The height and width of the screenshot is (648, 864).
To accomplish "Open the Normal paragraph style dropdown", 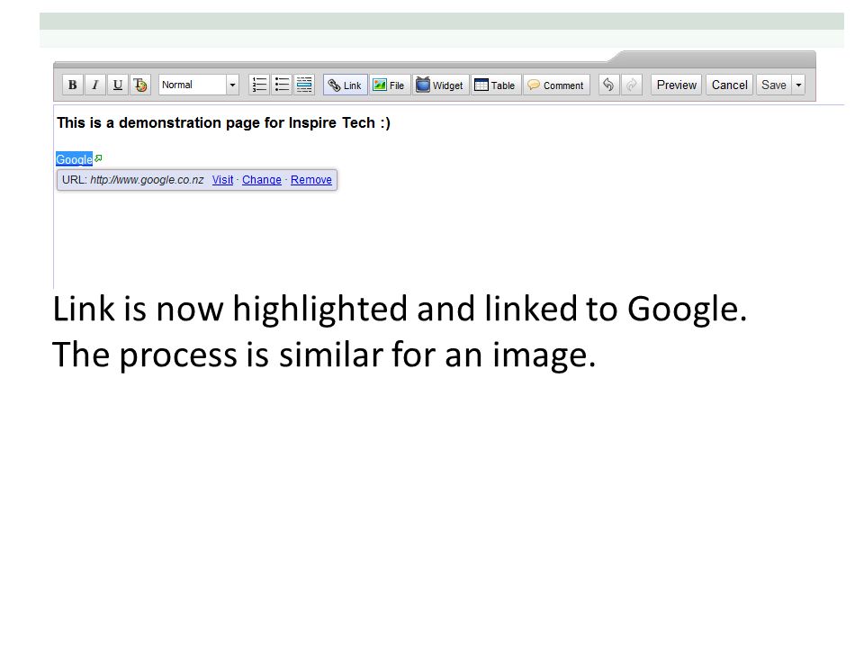I will point(199,85).
